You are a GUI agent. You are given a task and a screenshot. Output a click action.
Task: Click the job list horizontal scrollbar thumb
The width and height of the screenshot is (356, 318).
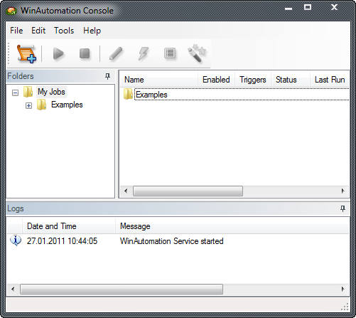188,191
